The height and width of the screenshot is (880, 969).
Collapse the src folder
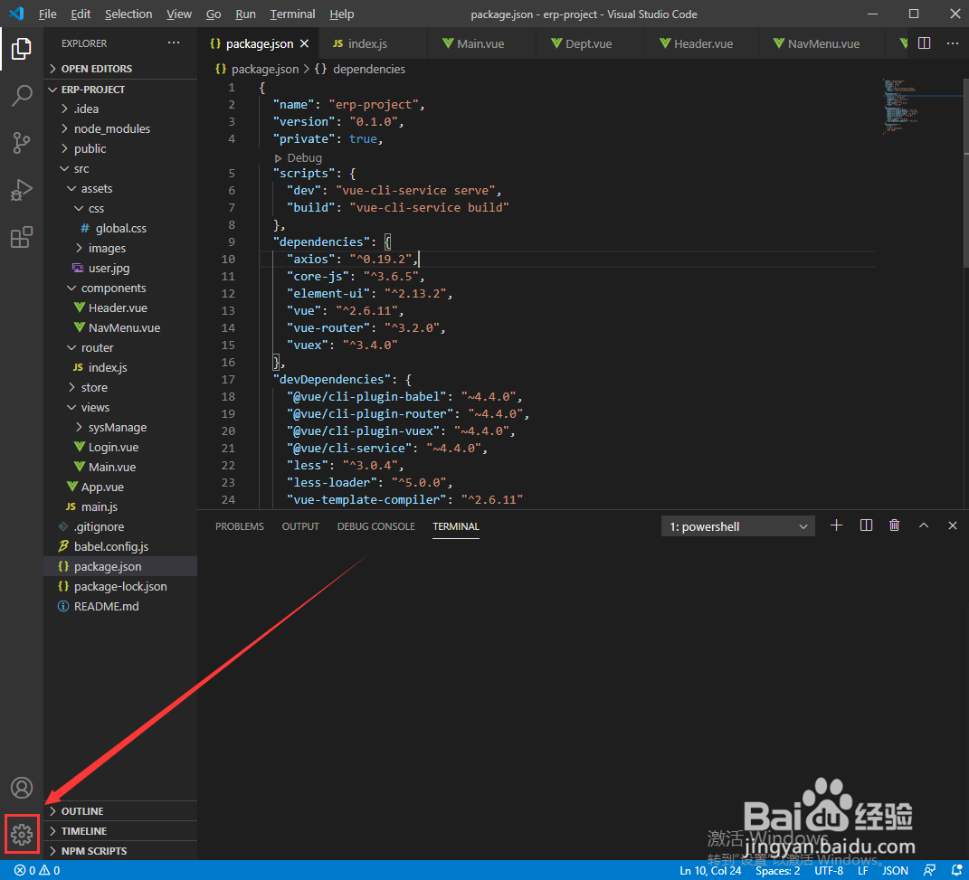[120, 168]
